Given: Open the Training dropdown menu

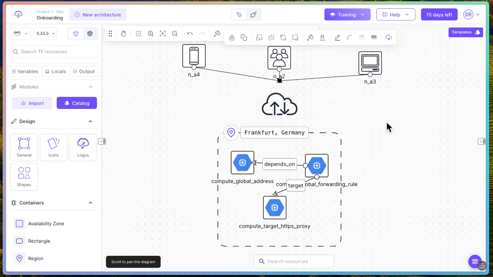Looking at the screenshot, I should click(x=347, y=15).
